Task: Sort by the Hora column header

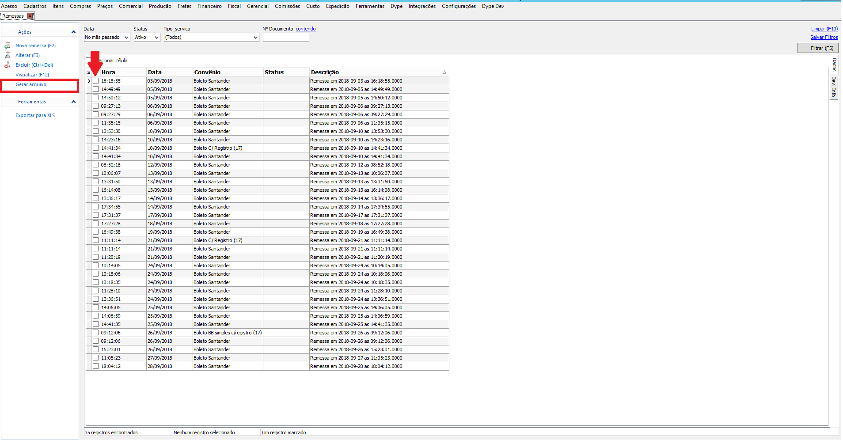Action: click(123, 72)
